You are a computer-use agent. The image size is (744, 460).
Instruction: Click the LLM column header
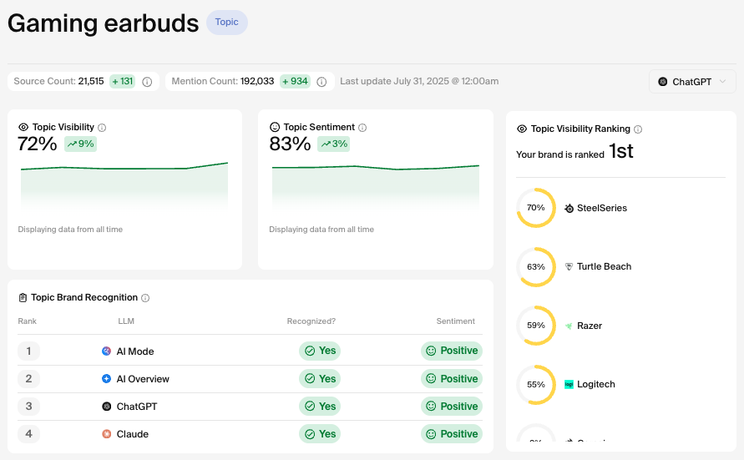[x=126, y=321]
